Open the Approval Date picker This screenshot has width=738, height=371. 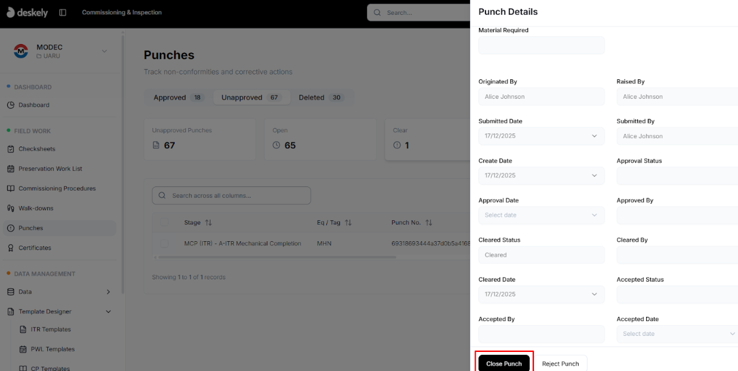tap(541, 215)
